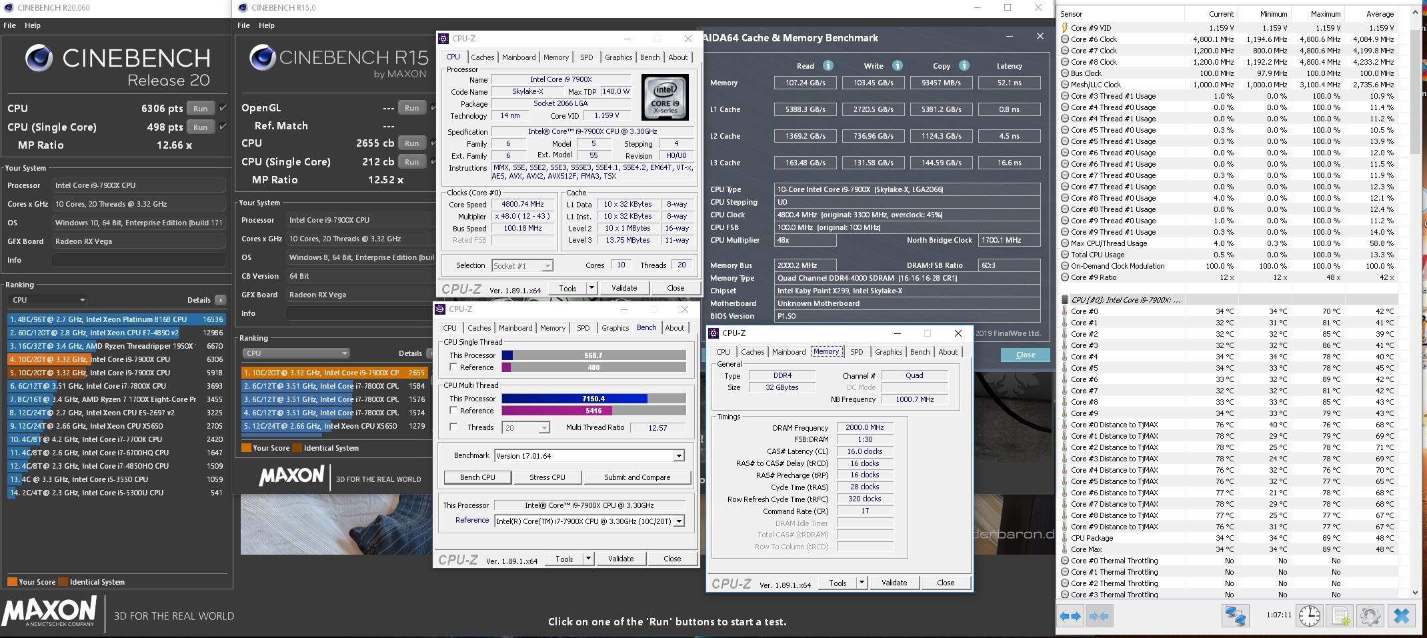Image resolution: width=1427 pixels, height=638 pixels.
Task: Switch to the Graphics tab in the top CPU-Z window
Action: click(x=618, y=57)
